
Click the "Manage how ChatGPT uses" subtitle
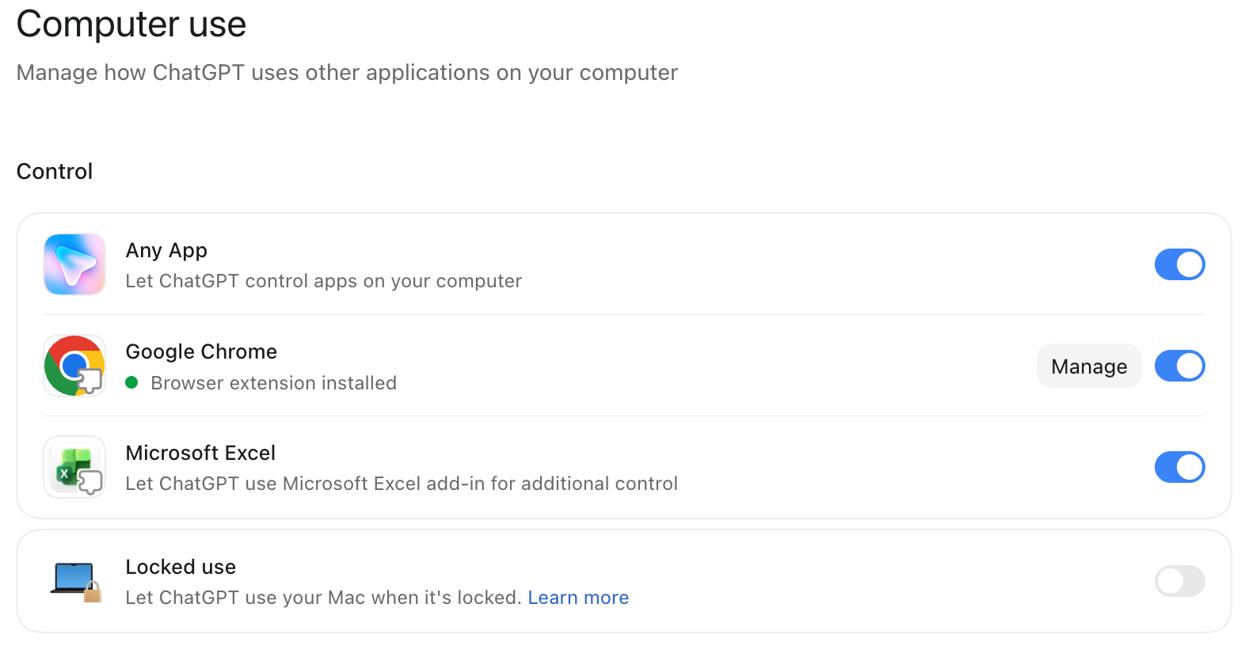pos(347,73)
